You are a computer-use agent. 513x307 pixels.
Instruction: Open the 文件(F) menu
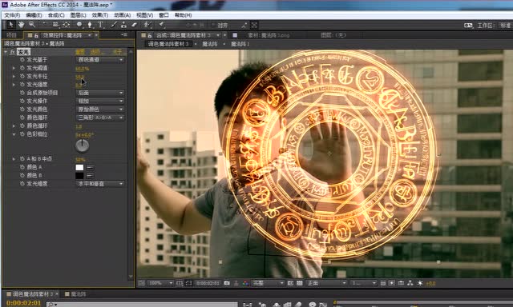(x=12, y=15)
